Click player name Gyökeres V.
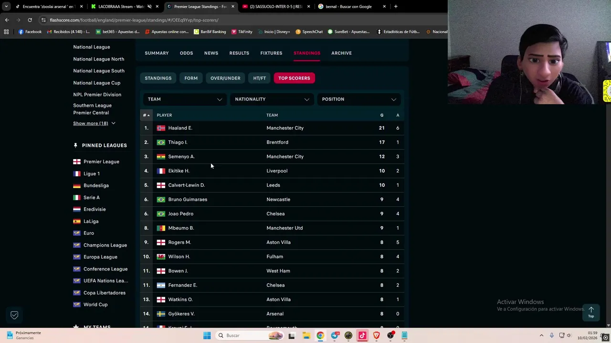611x343 pixels. pyautogui.click(x=181, y=314)
